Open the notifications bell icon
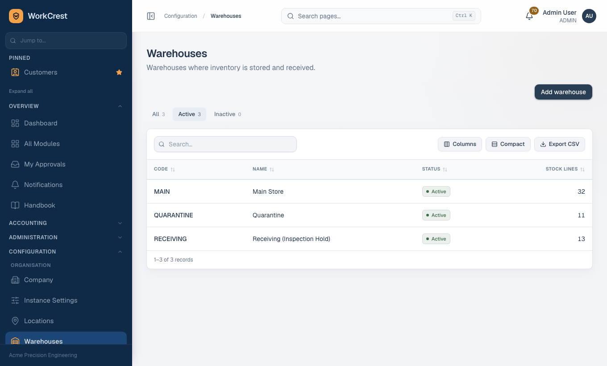 529,16
